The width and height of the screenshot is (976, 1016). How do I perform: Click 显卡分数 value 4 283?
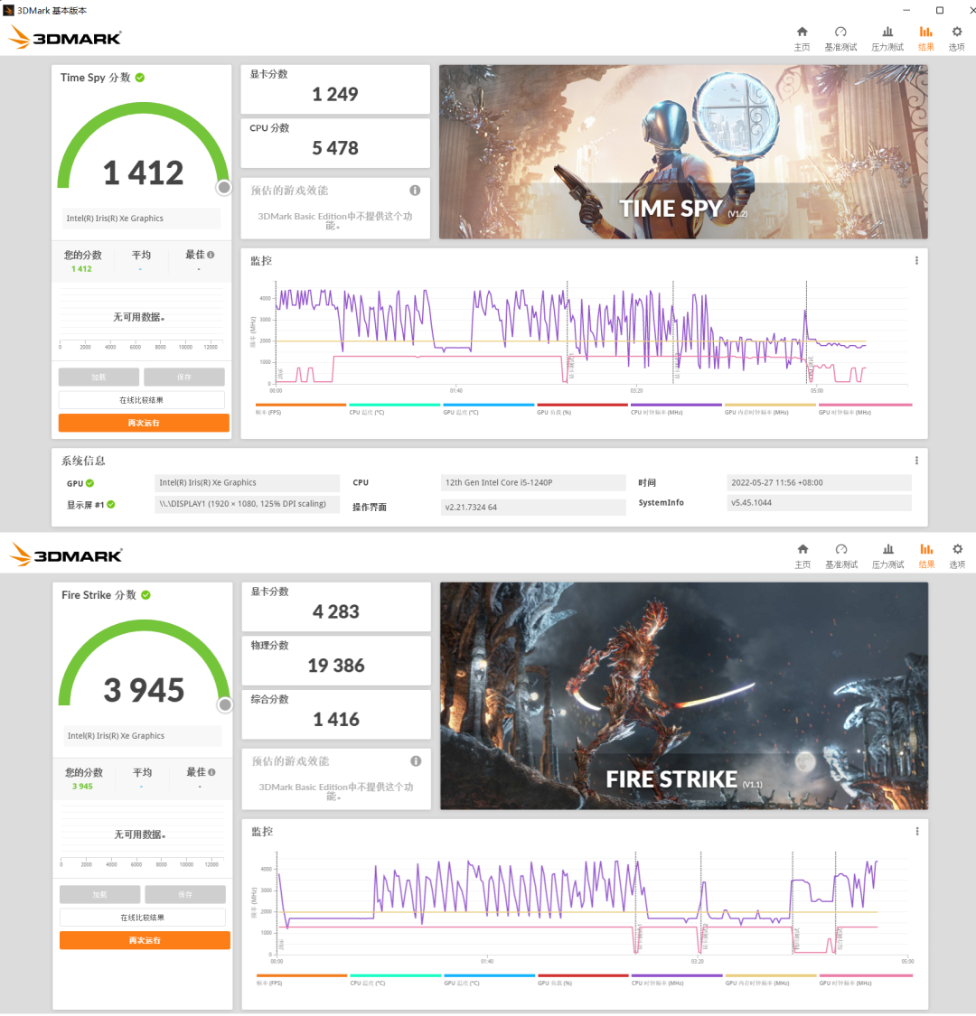[x=336, y=611]
